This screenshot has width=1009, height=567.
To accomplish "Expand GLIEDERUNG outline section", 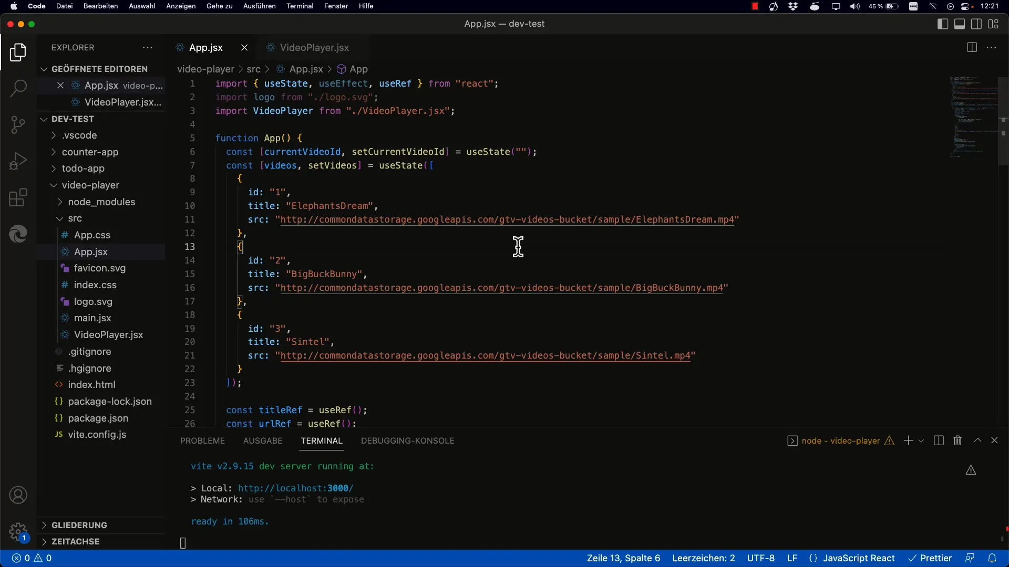I will [101, 525].
